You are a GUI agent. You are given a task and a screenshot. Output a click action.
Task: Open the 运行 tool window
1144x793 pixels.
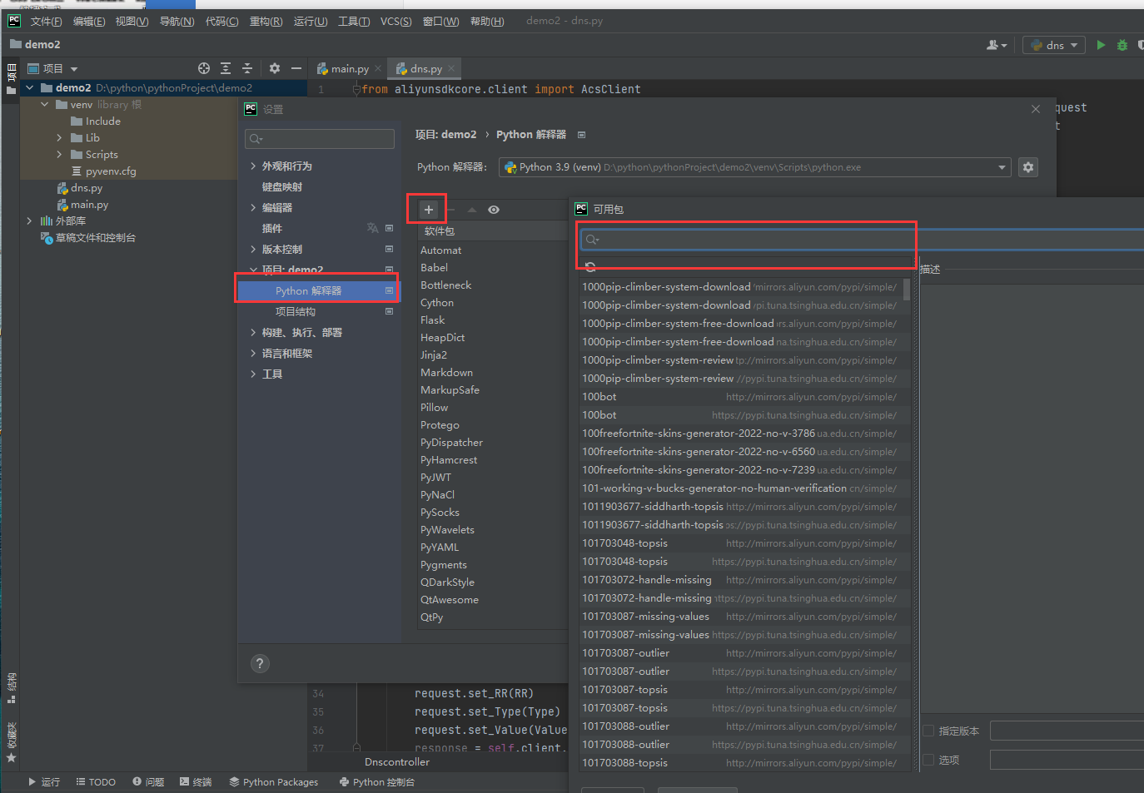click(44, 782)
